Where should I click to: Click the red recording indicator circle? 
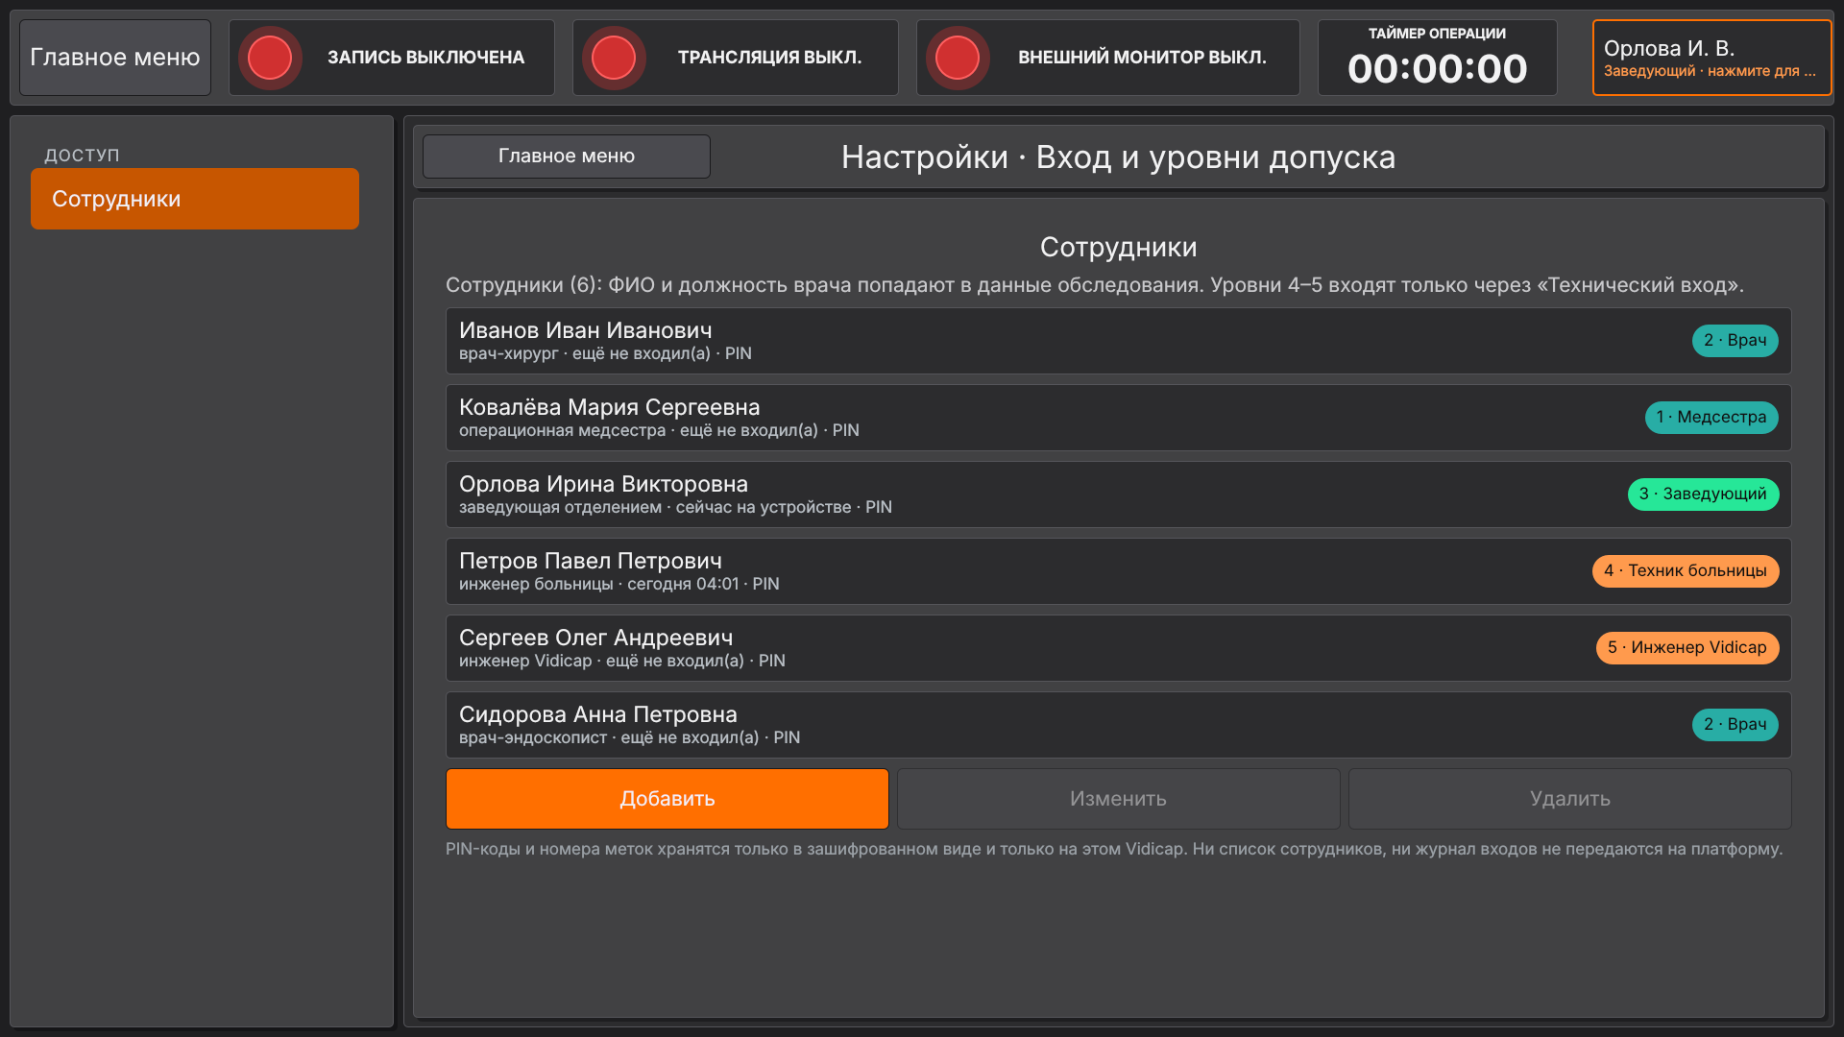270,58
